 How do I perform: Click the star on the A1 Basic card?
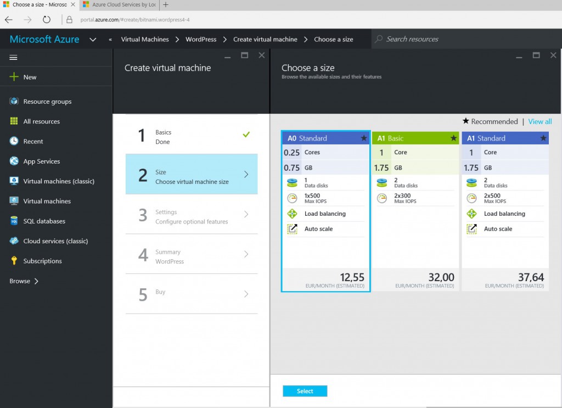point(453,138)
